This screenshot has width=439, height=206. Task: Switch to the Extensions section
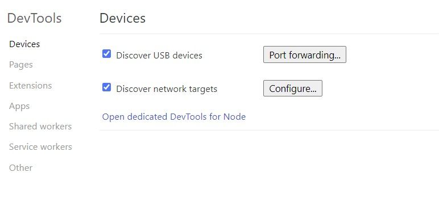point(30,85)
